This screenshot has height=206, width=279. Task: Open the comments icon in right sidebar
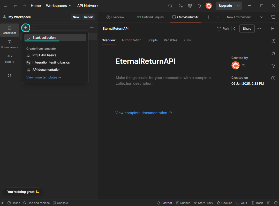(273, 29)
